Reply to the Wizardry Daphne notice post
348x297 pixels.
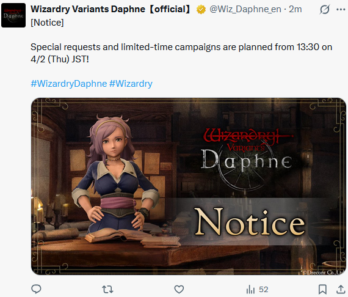click(x=36, y=289)
